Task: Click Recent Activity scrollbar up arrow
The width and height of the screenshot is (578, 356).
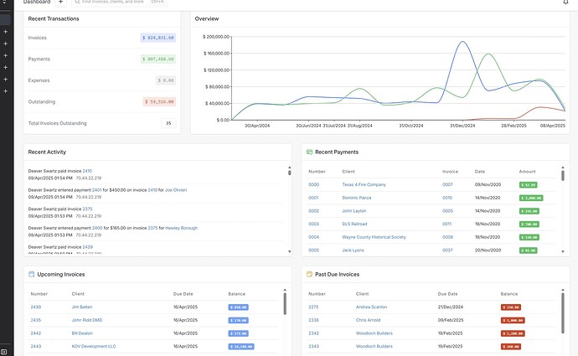Action: (x=289, y=168)
